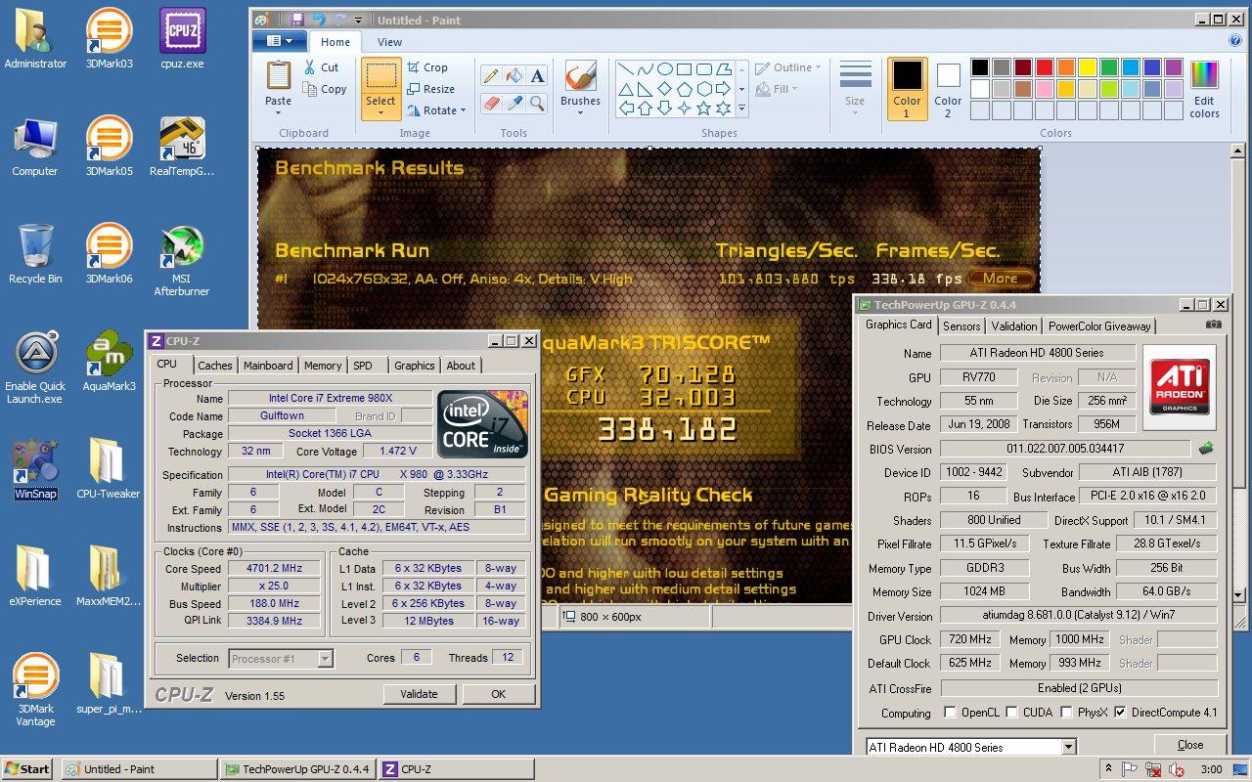Click Copy in the Clipboard group
The width and height of the screenshot is (1252, 782).
(x=325, y=89)
